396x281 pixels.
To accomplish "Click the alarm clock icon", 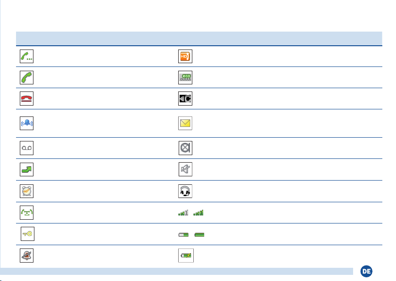I will point(26,191).
